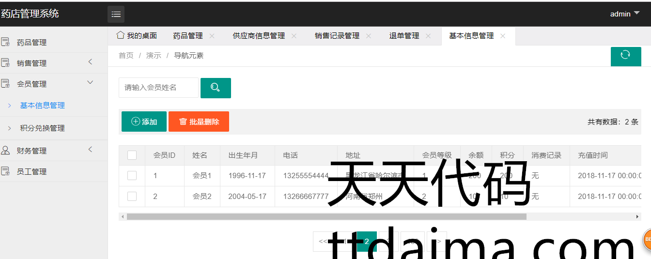Click the hamburger menu toggle icon

[x=116, y=14]
